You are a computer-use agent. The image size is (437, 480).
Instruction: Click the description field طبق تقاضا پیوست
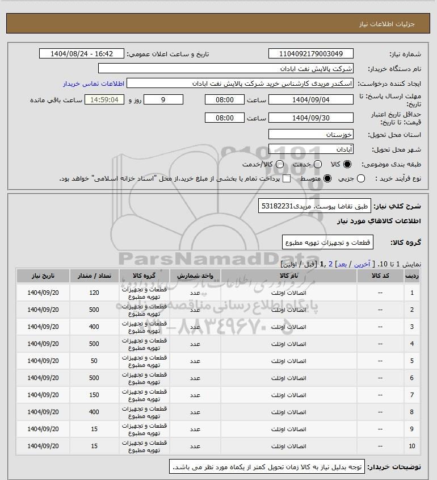tap(314, 206)
